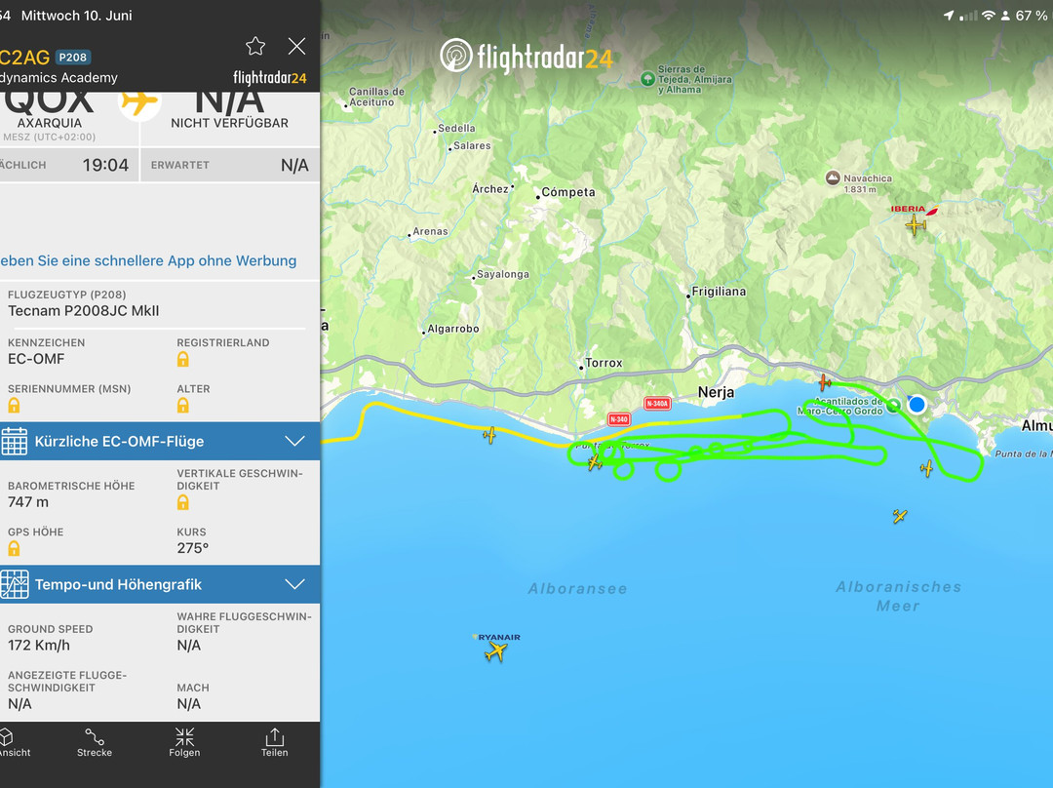
Task: Tap the blue current location dot
Action: coord(916,405)
